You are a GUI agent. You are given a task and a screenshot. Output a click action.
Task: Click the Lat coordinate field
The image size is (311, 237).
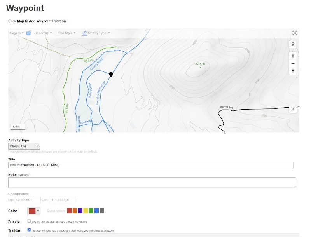click(x=28, y=200)
